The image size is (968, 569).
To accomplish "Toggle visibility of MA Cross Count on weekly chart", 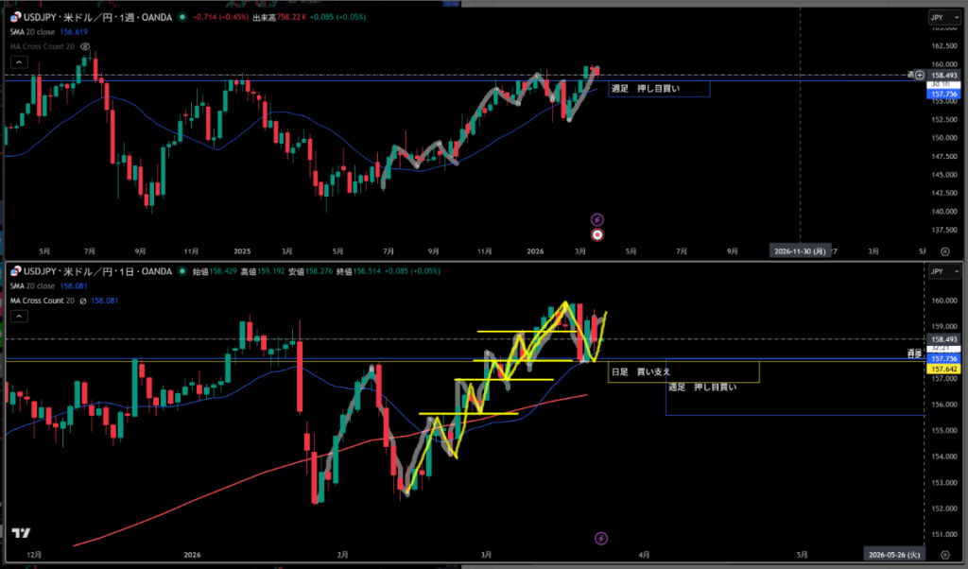I will coord(85,45).
